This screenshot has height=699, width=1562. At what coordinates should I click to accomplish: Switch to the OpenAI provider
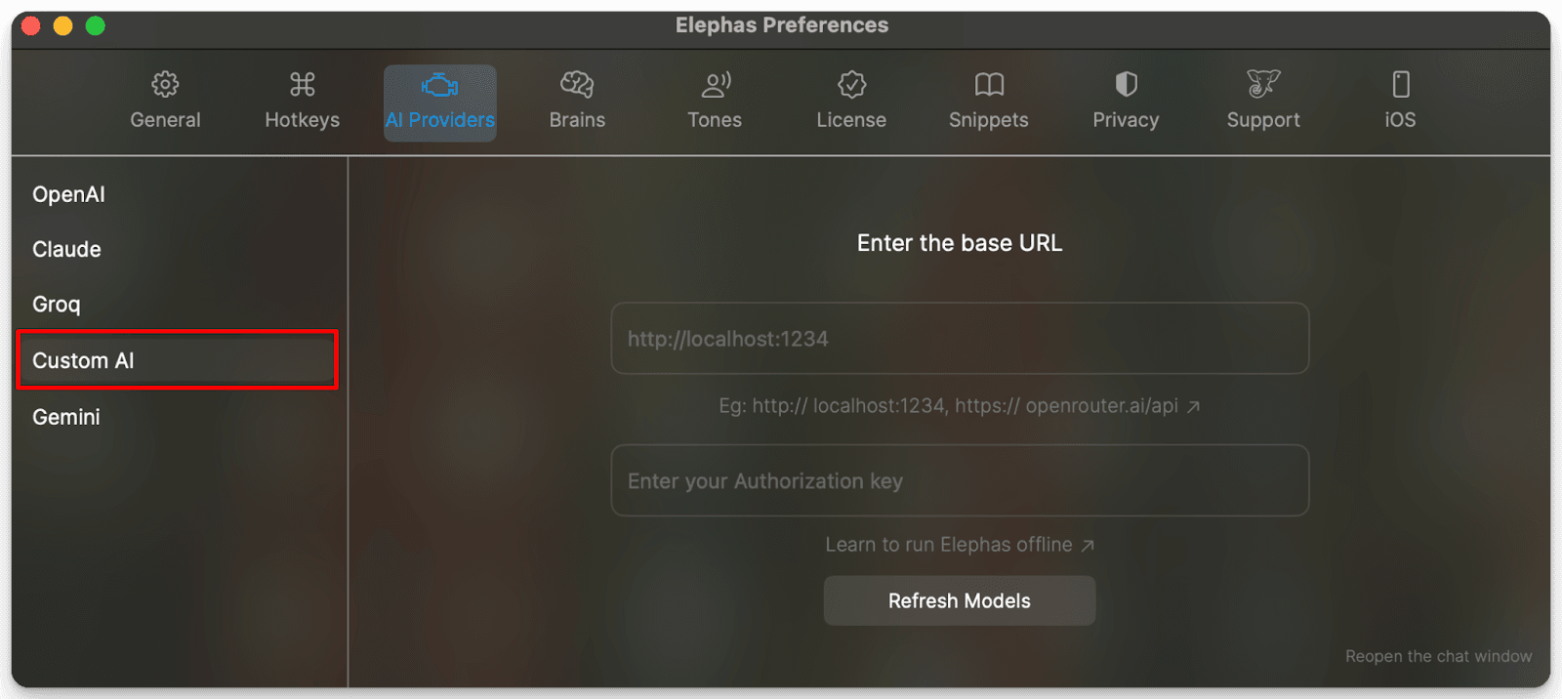point(68,193)
